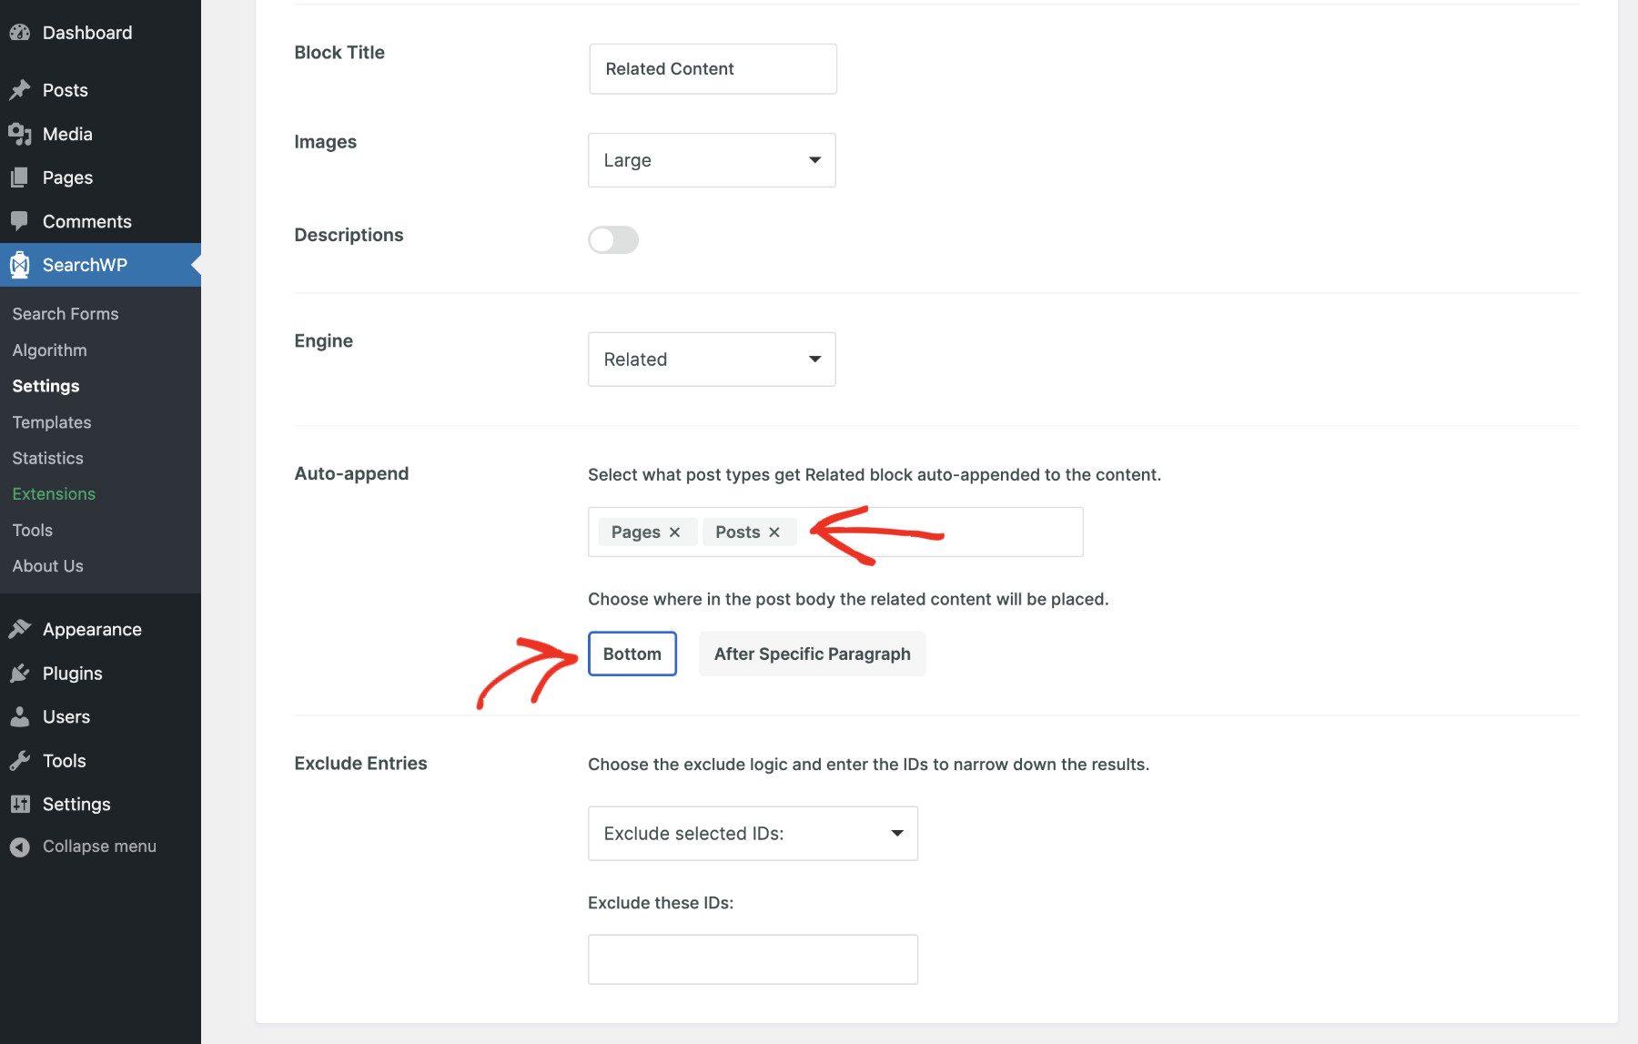Remove the Posts tag from Auto-append
This screenshot has height=1044, width=1638.
tap(774, 532)
